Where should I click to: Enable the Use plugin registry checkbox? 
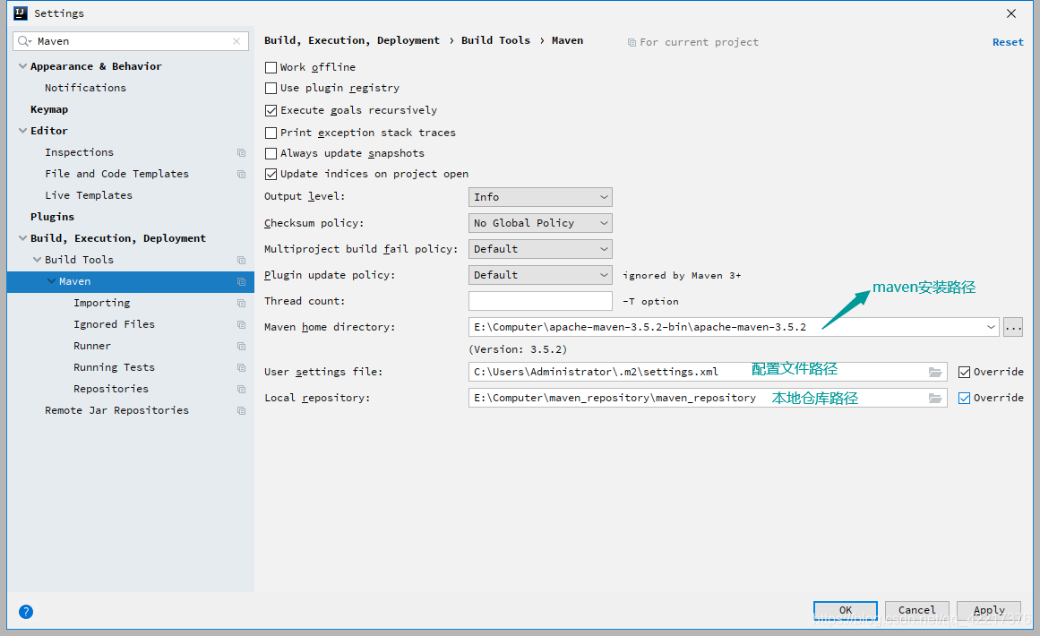[x=271, y=88]
